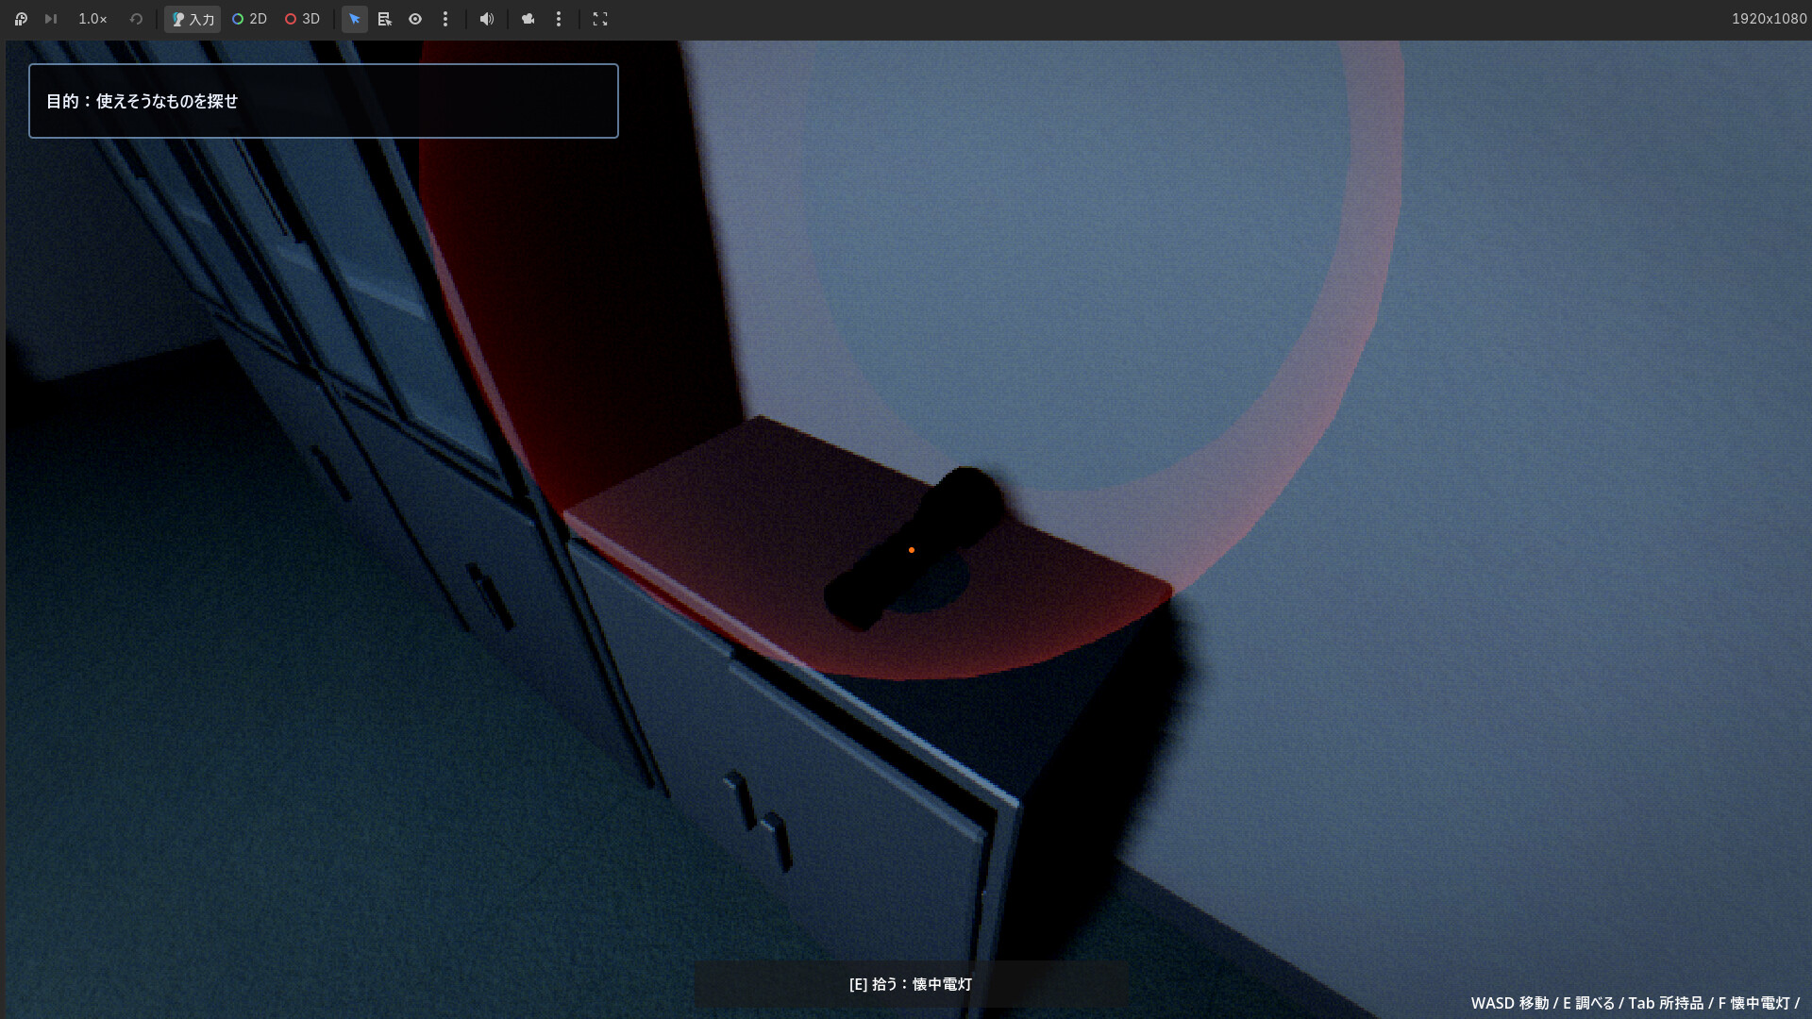
Task: Toggle the 入力 input mode button
Action: pyautogui.click(x=193, y=19)
